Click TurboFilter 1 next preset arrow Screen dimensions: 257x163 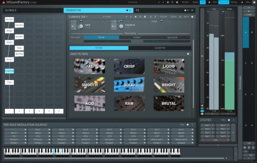(131, 17)
